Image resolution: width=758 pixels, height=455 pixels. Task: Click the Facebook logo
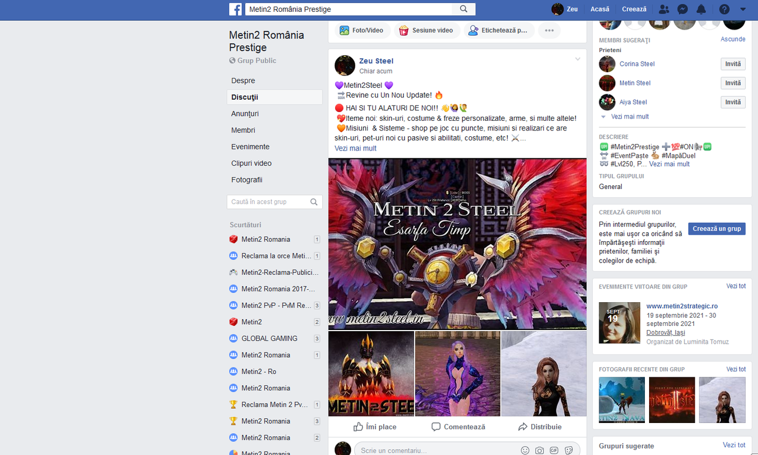pos(235,9)
